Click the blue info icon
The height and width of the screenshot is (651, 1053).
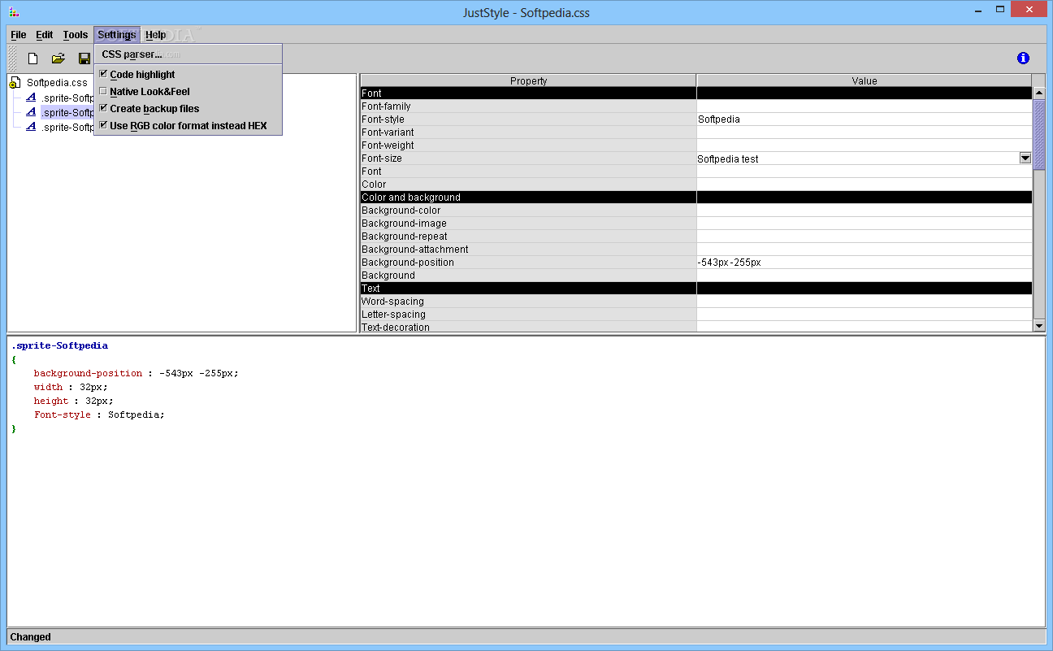[x=1023, y=58]
